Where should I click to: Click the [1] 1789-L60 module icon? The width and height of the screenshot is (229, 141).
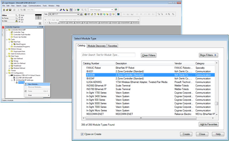(x=14, y=78)
